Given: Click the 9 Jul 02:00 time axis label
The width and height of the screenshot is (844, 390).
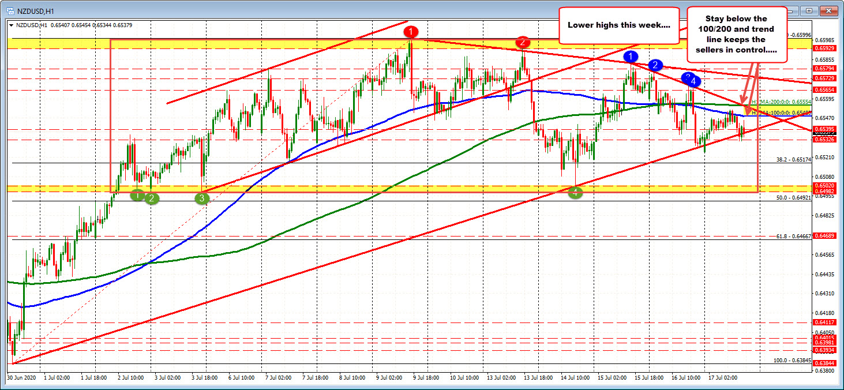Looking at the screenshot, I should [388, 377].
